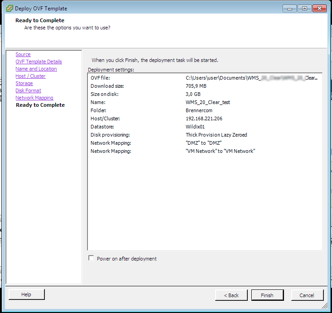Image resolution: width=332 pixels, height=313 pixels.
Task: Click the Brennercom folder value
Action: (x=199, y=110)
